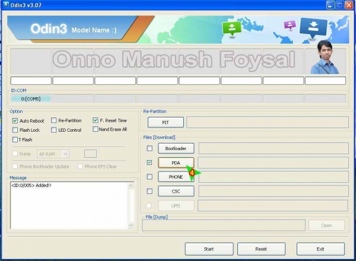Click the Message log scroll down arrow
Viewport: 356px width, 261px height.
131,225
